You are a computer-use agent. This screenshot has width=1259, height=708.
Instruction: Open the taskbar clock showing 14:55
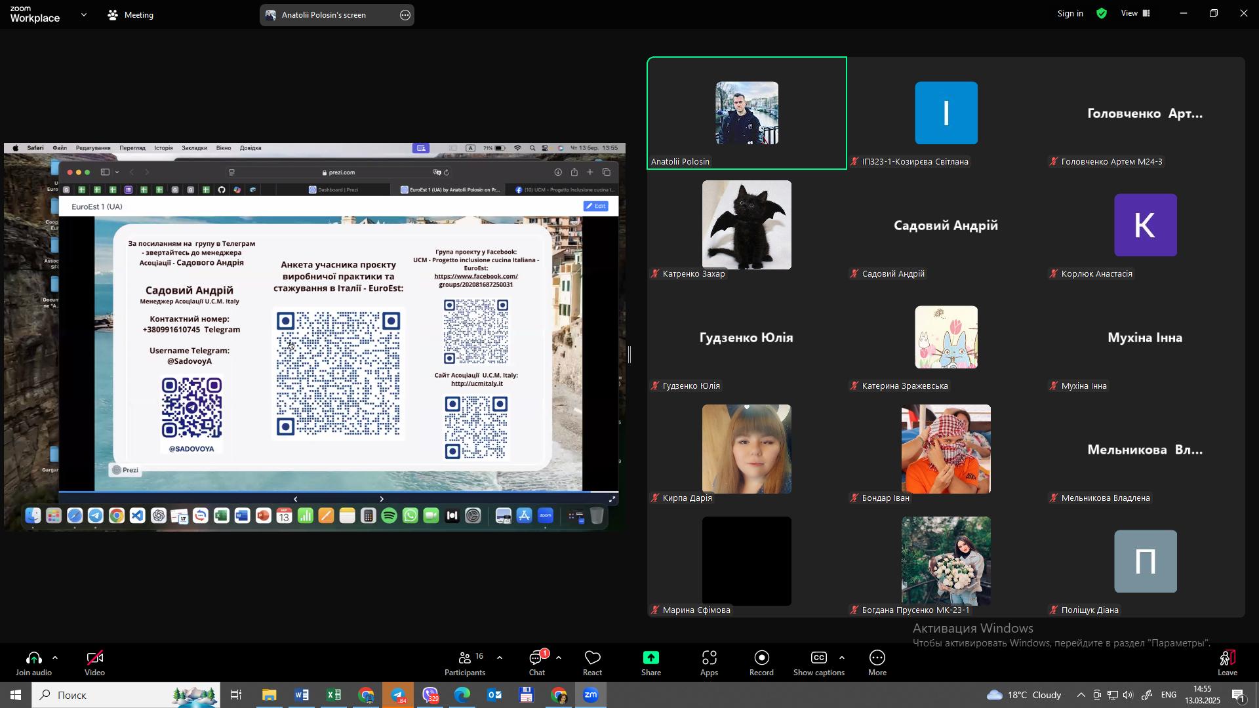1203,695
